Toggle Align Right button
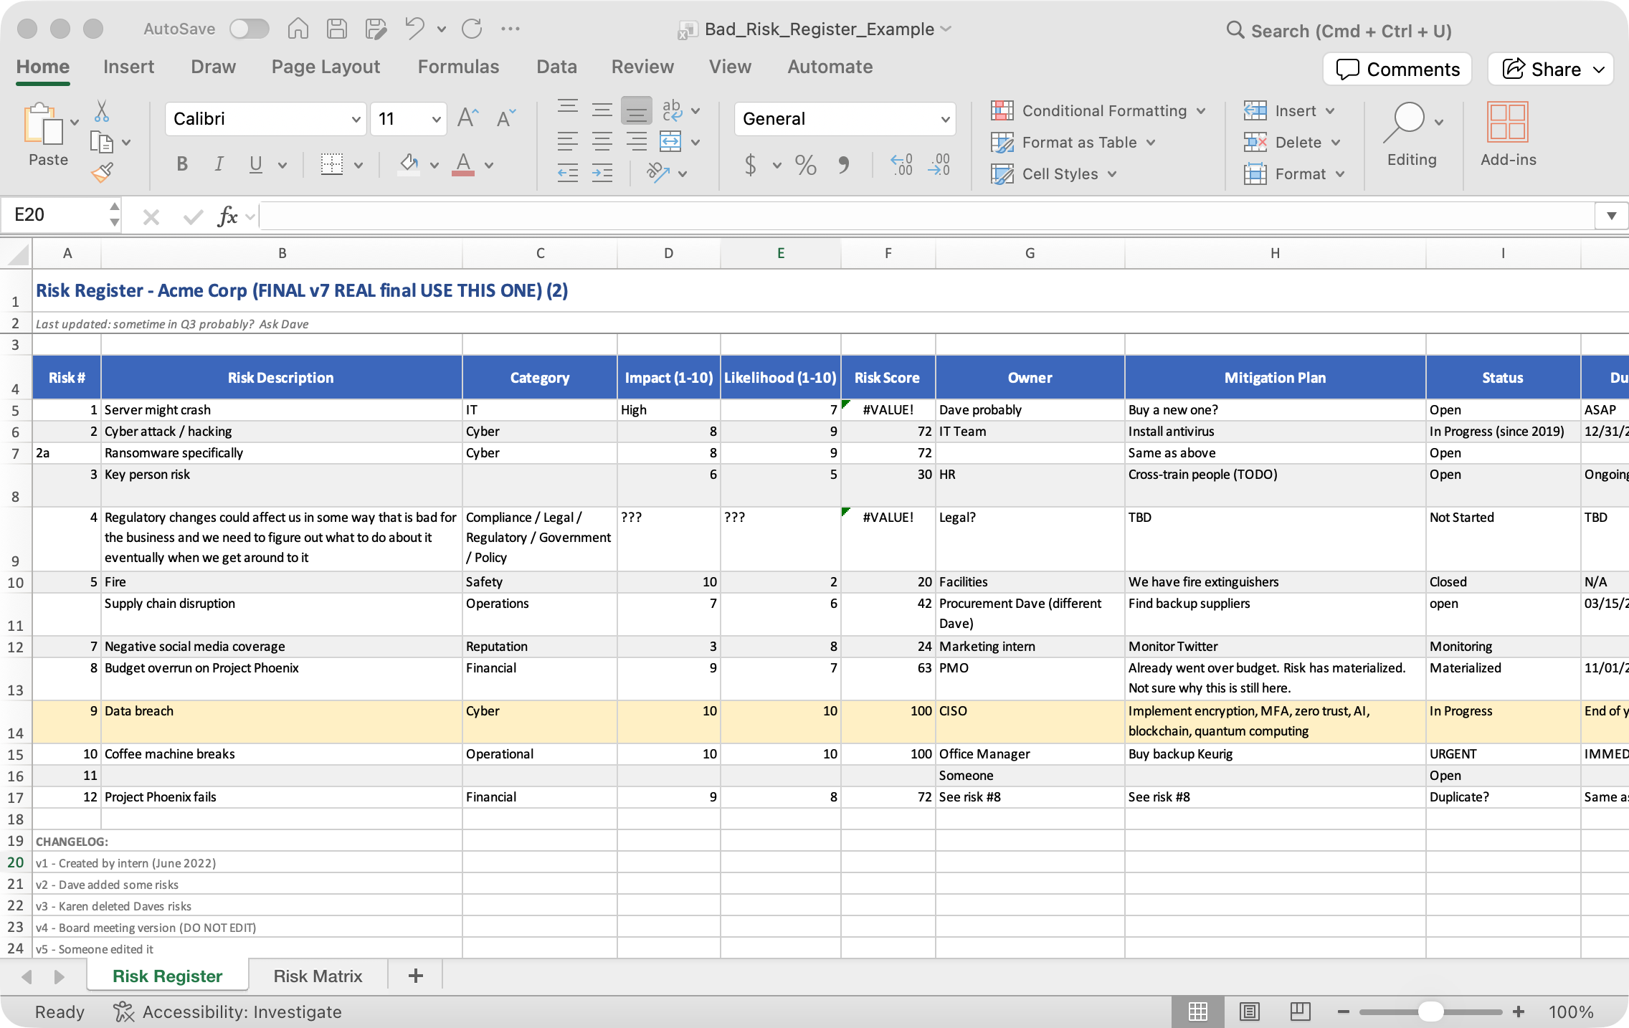The height and width of the screenshot is (1028, 1629). pos(637,141)
